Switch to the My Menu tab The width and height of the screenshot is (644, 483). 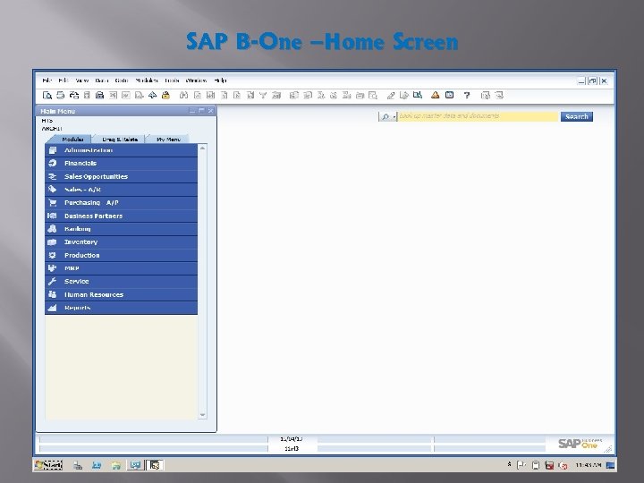coord(168,140)
